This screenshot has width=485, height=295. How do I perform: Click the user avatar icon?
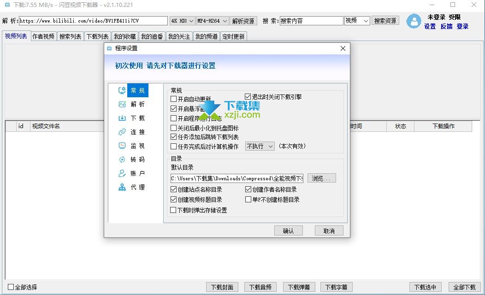pyautogui.click(x=414, y=21)
